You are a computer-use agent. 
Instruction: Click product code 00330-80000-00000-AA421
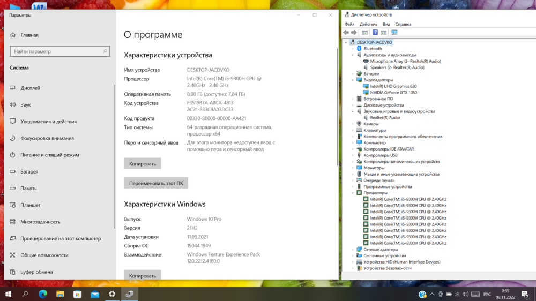click(217, 118)
